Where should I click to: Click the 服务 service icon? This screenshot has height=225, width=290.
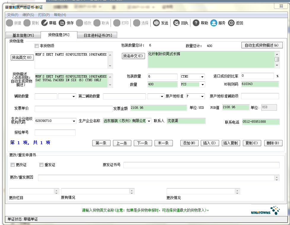(x=214, y=23)
